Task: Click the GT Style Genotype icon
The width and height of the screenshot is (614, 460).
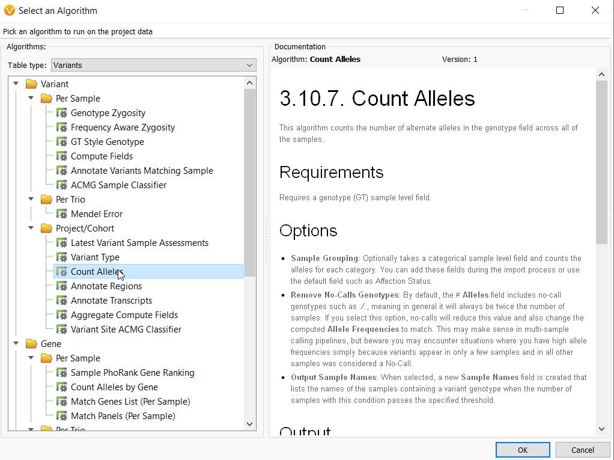Action: tap(61, 142)
